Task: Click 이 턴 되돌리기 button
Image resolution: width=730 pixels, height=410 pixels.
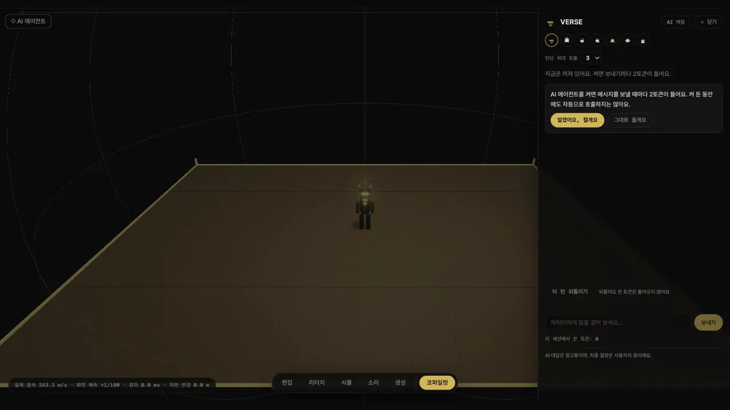Action: (570, 292)
